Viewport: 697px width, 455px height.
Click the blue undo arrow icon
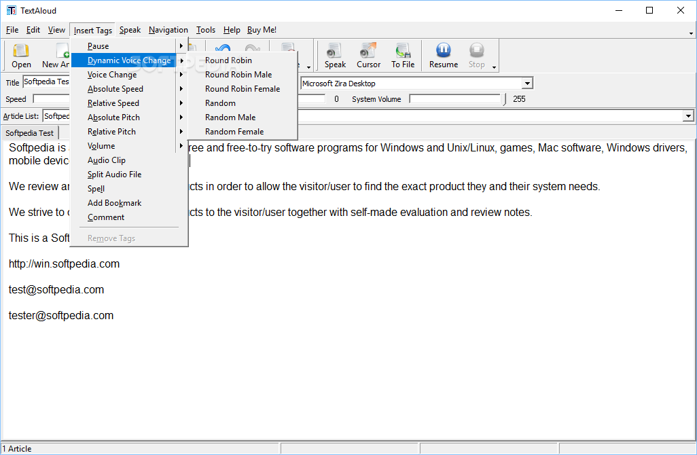[223, 50]
